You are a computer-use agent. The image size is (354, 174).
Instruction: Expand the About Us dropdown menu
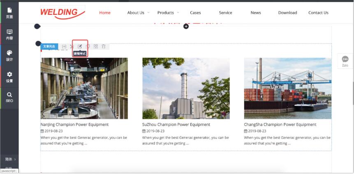[x=138, y=13]
